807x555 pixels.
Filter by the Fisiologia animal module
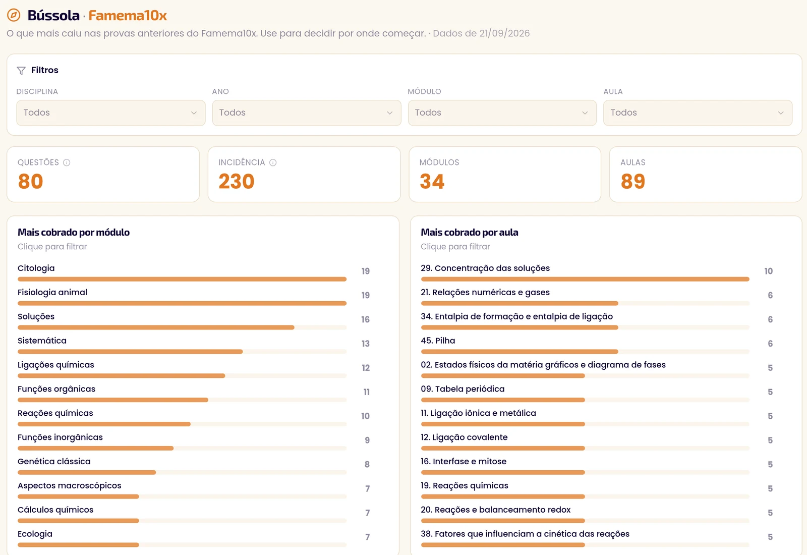click(194, 296)
